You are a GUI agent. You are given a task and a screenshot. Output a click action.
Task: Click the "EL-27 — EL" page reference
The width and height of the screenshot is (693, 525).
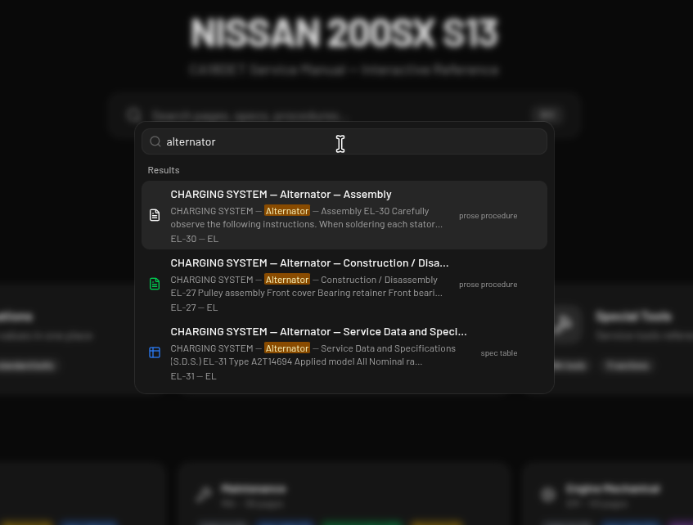[194, 307]
